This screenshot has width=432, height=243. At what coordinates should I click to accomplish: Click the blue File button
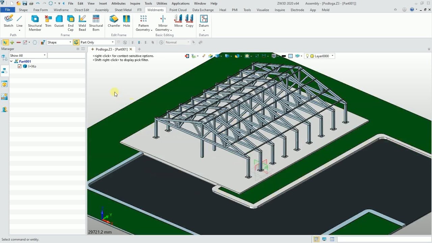(7, 10)
